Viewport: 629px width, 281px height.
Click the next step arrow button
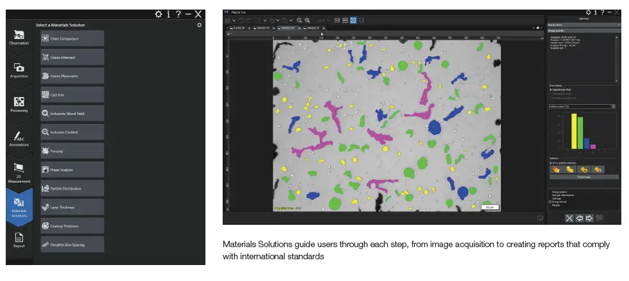point(589,218)
